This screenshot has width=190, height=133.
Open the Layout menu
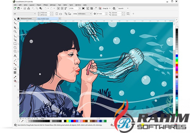coord(32,5)
